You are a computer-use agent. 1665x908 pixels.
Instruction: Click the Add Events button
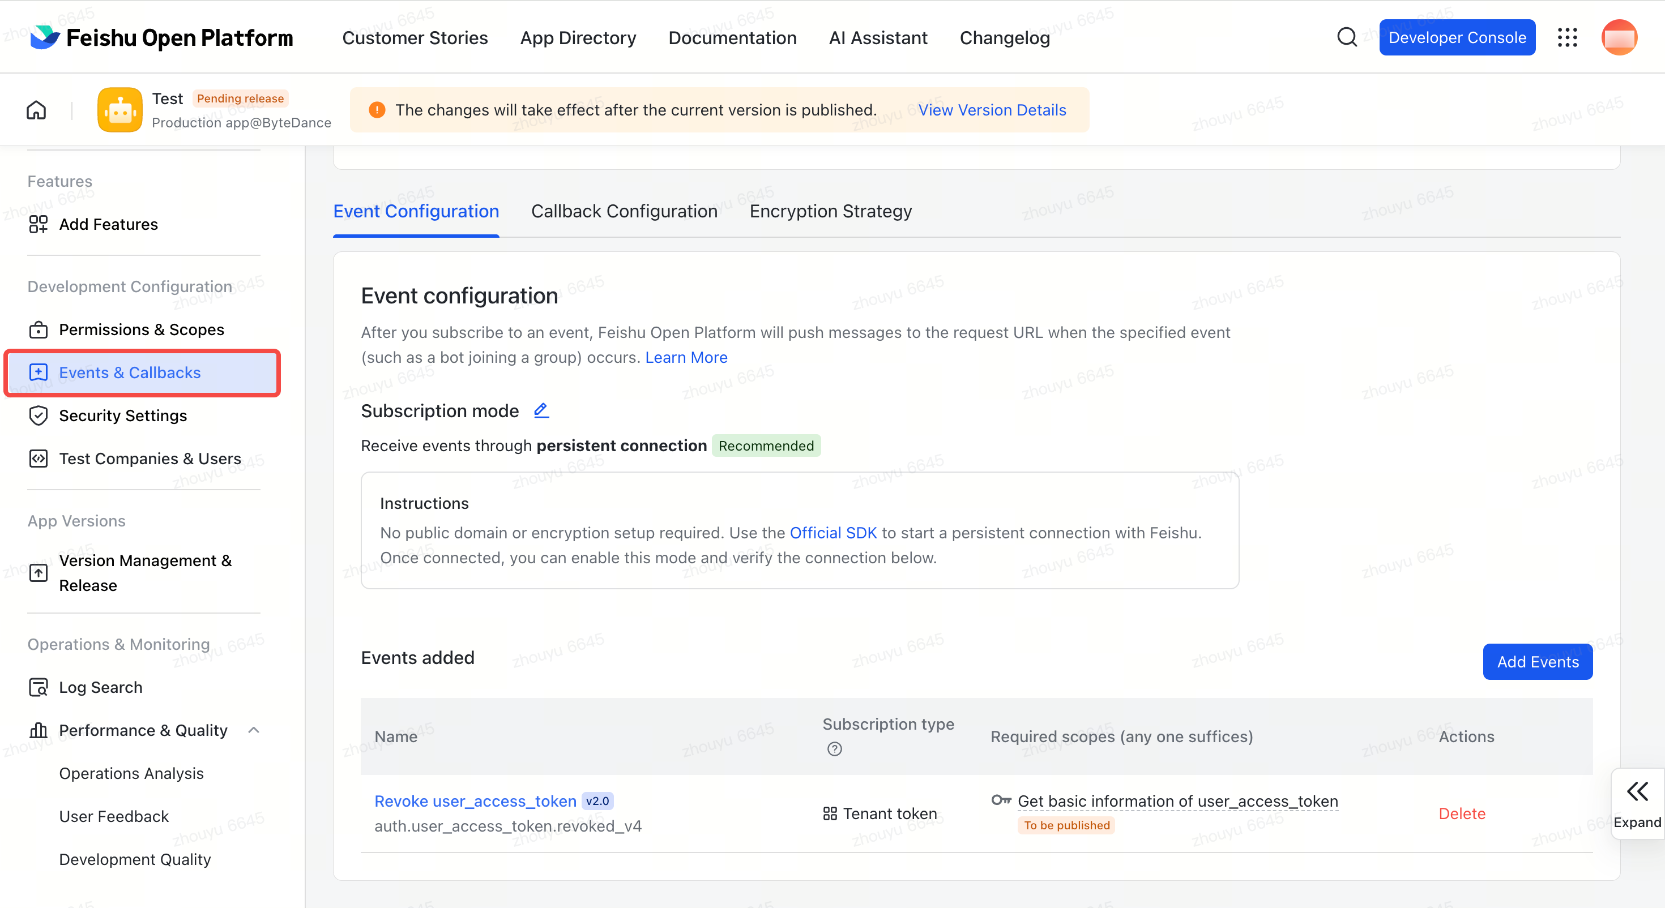(x=1537, y=662)
